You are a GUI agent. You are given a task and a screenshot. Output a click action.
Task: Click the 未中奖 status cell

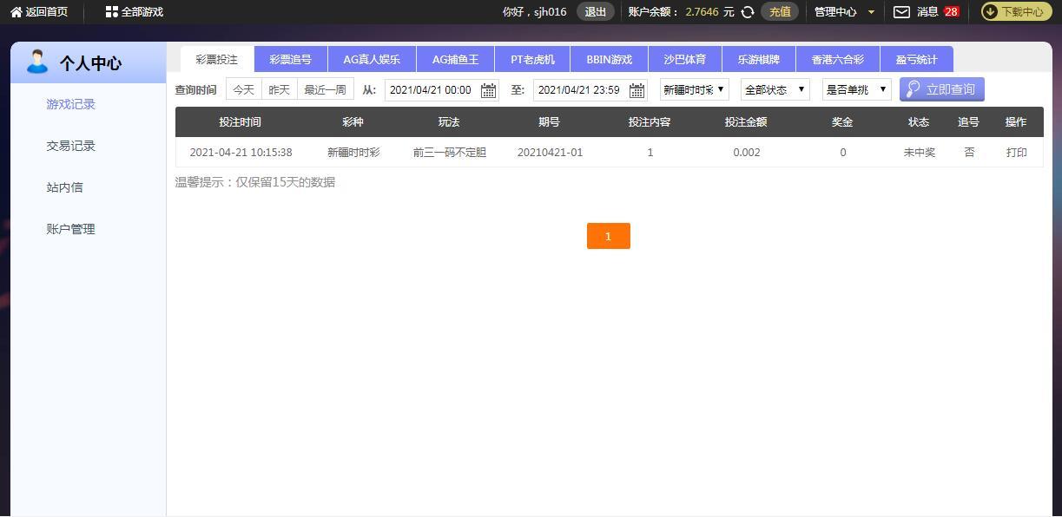click(920, 153)
